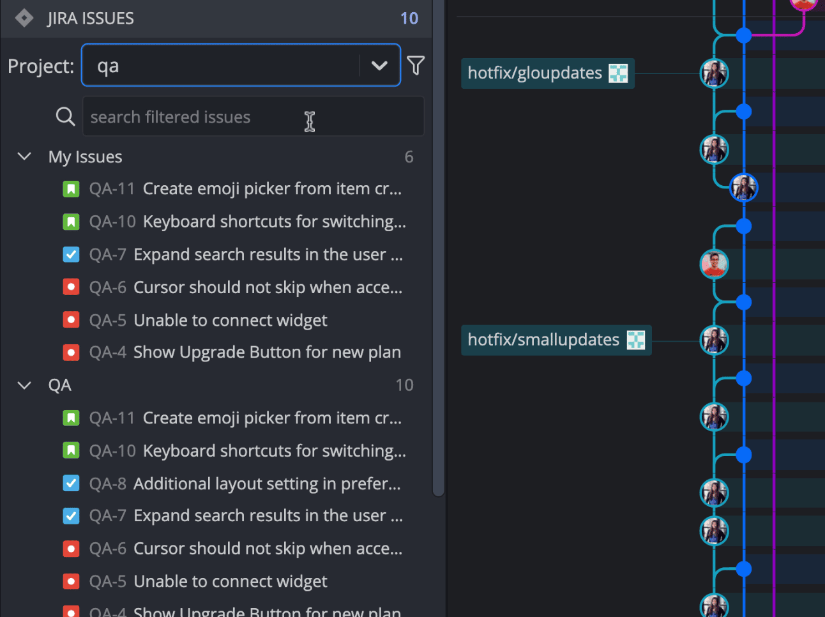Click blue task checkbox icon for QA-7 in My Issues
Viewport: 825px width, 617px height.
(71, 255)
